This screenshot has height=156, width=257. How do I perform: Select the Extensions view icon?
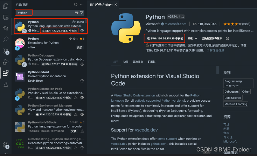pyautogui.click(x=6, y=73)
